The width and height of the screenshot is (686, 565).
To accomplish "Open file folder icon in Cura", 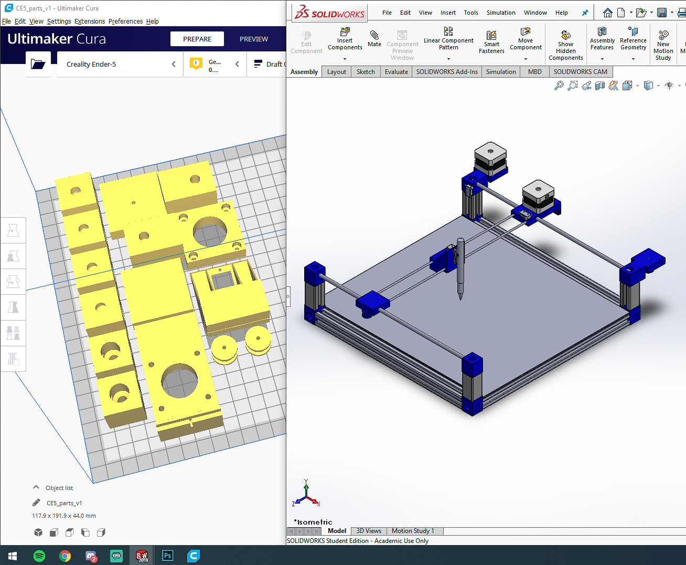I will click(x=38, y=64).
